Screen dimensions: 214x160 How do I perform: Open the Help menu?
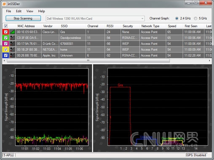point(42,11)
